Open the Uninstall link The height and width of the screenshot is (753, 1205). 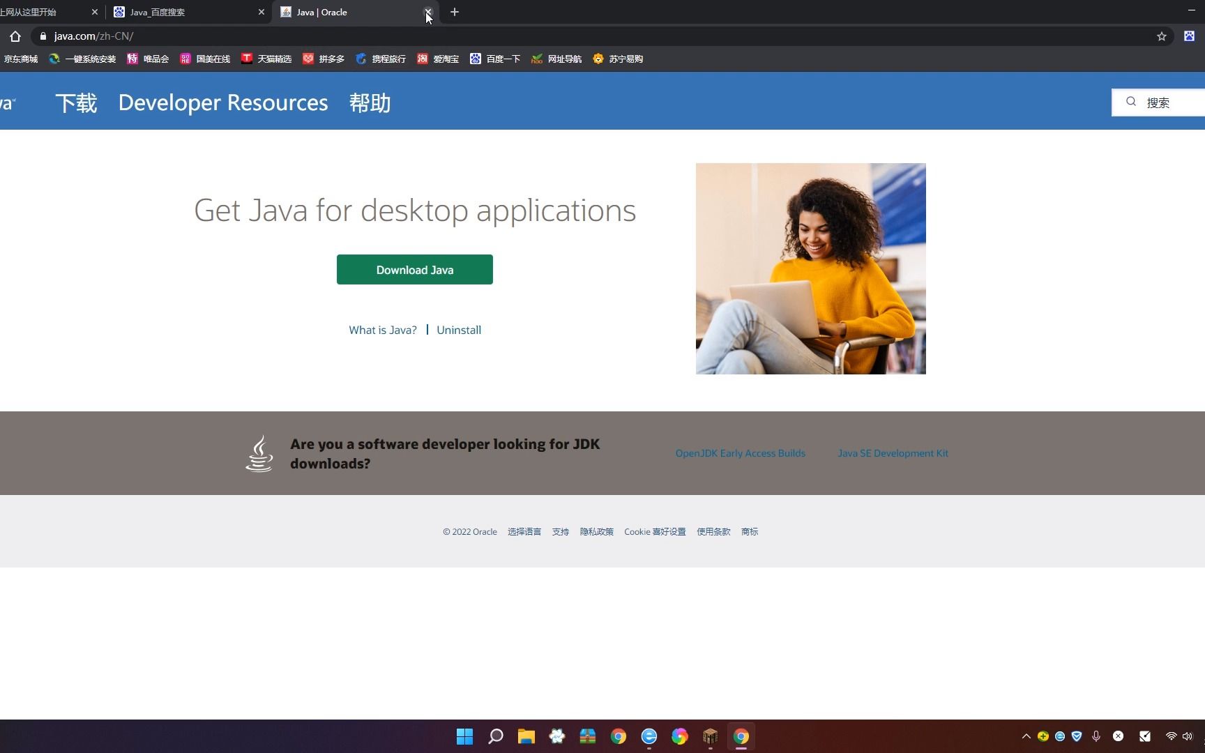coord(459,330)
